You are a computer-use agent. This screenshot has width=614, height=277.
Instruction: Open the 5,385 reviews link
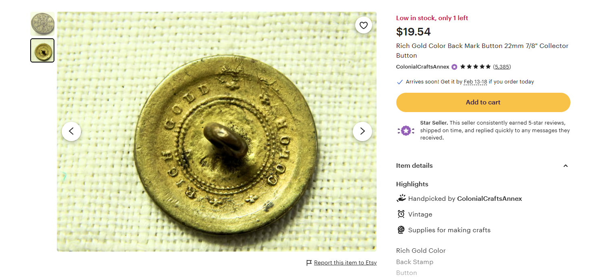point(502,67)
